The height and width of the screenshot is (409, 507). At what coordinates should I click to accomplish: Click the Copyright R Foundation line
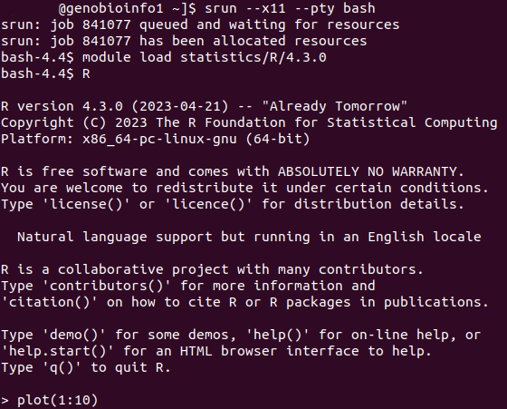(249, 122)
